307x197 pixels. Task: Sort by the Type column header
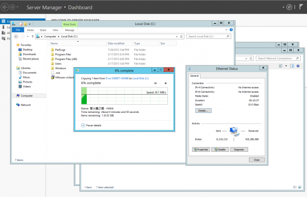coord(145,43)
